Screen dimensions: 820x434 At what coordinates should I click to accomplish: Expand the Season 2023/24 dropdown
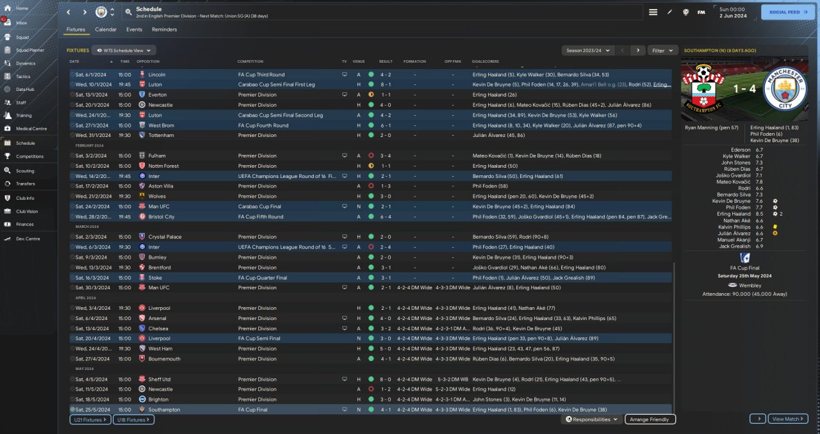coord(586,50)
